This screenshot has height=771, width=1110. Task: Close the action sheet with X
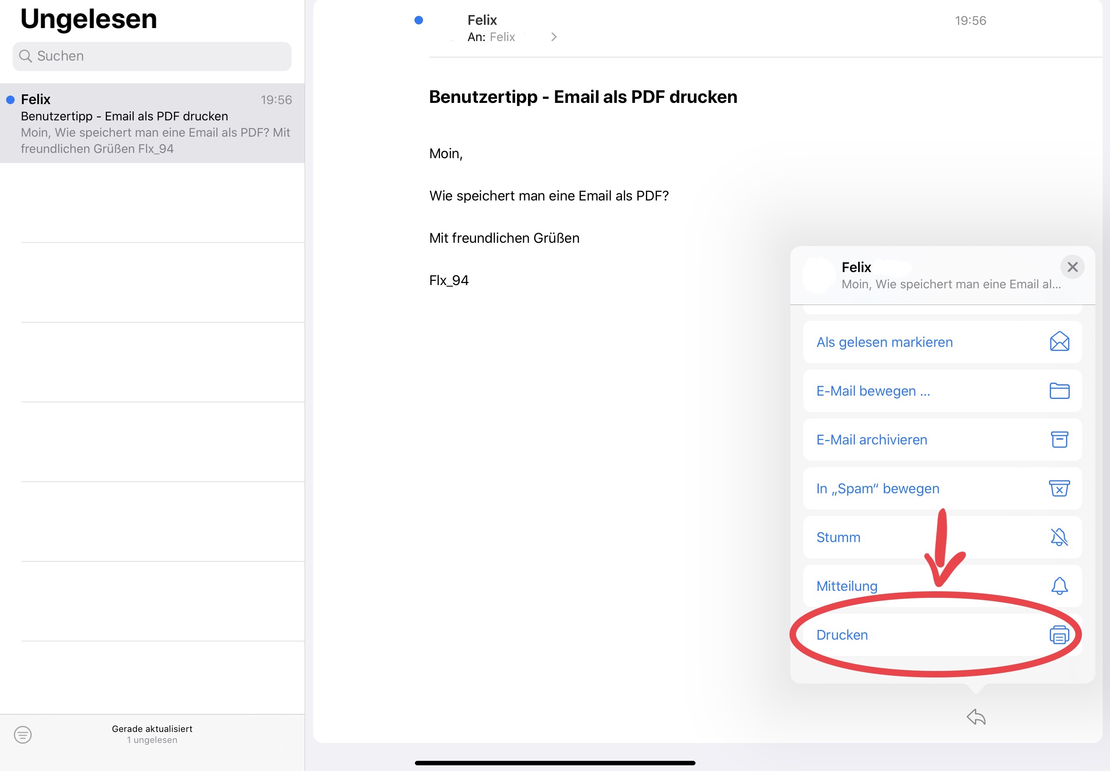(1072, 267)
